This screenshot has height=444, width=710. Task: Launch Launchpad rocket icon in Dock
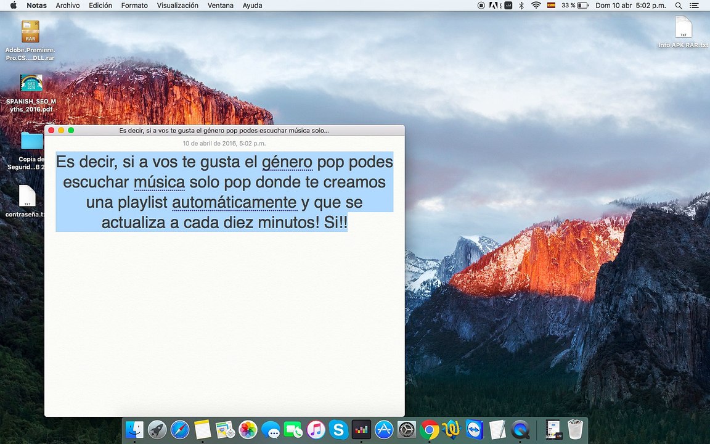157,429
